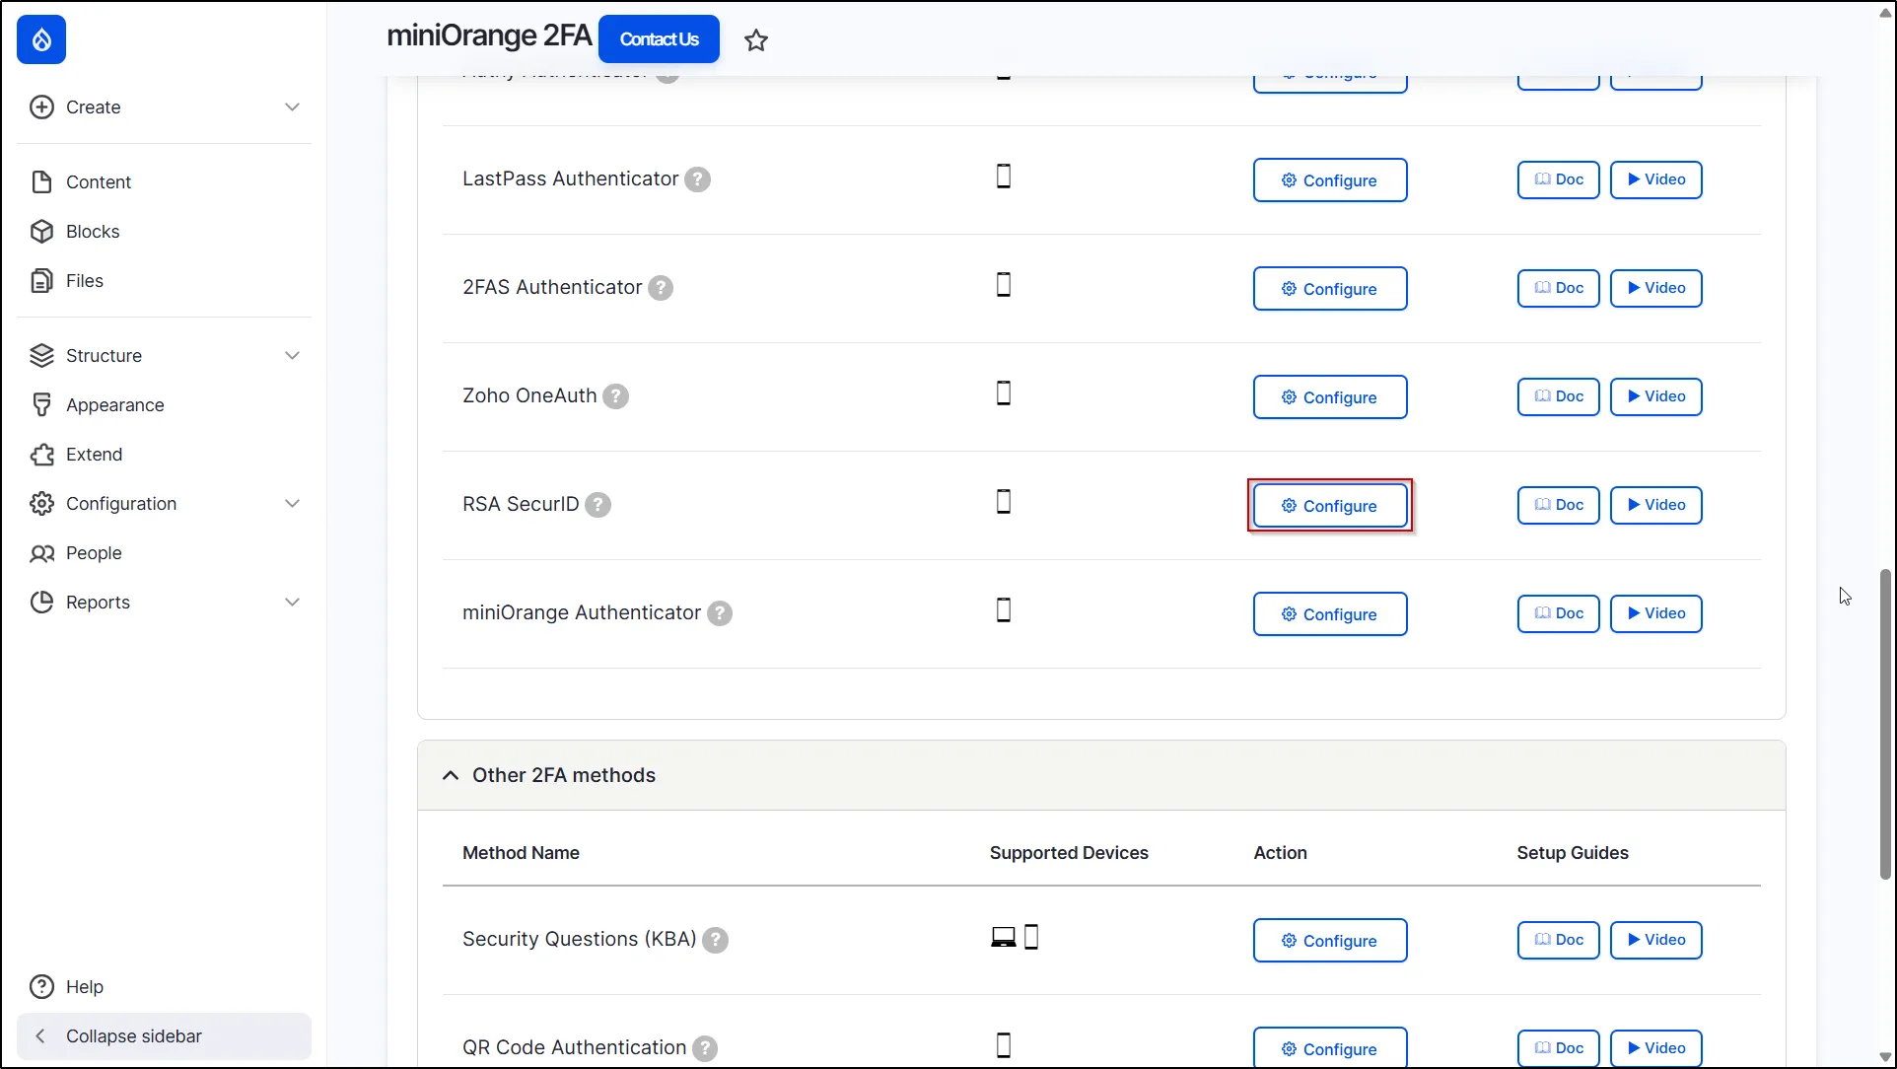This screenshot has width=1897, height=1069.
Task: Open the Blocks menu item
Action: pyautogui.click(x=93, y=231)
